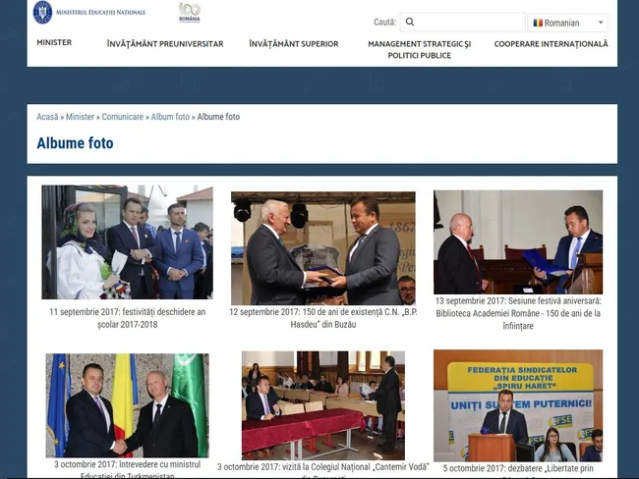Open the MINISTER menu
This screenshot has width=639, height=479.
[54, 42]
